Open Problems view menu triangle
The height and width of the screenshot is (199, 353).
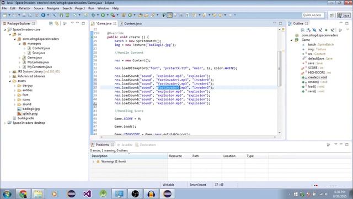click(x=336, y=144)
